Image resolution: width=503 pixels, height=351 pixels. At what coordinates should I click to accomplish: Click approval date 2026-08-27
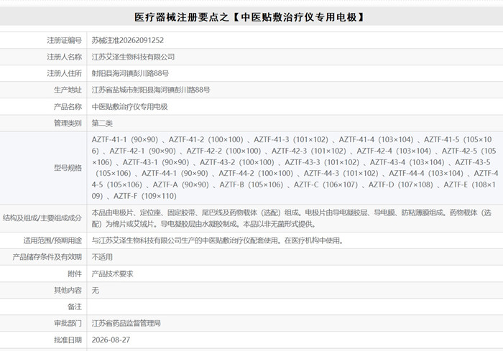111,340
